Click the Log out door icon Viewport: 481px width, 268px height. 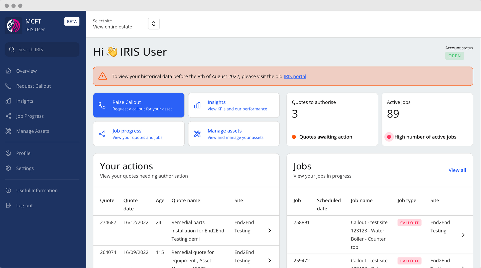click(x=8, y=205)
